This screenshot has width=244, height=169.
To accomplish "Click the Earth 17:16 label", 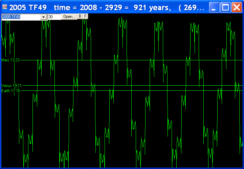I will coord(11,91).
